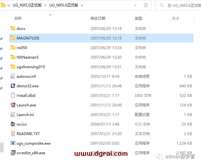Click the date 2007/06/29 13:54 cell

click(106, 47)
